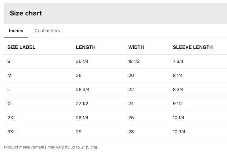Click the 18 1/2 width value
The width and height of the screenshot is (227, 157).
point(134,61)
